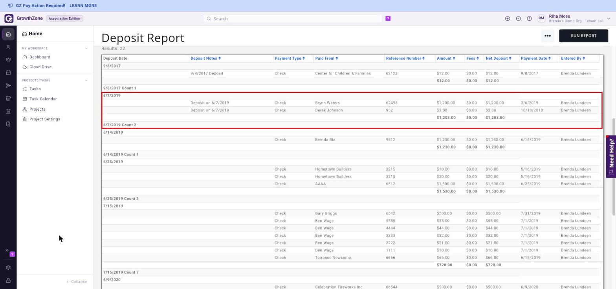
Task: Open the help question-mark icon in header
Action: (x=529, y=18)
